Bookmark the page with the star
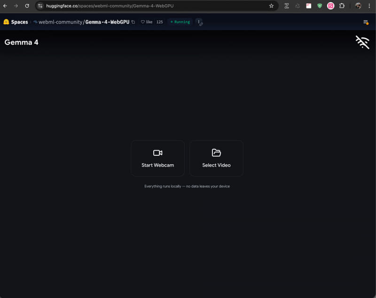Viewport: 376px width, 298px height. pos(271,6)
